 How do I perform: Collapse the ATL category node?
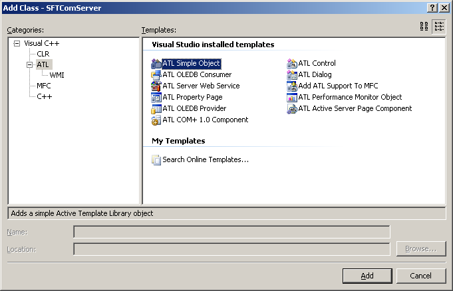[30, 64]
